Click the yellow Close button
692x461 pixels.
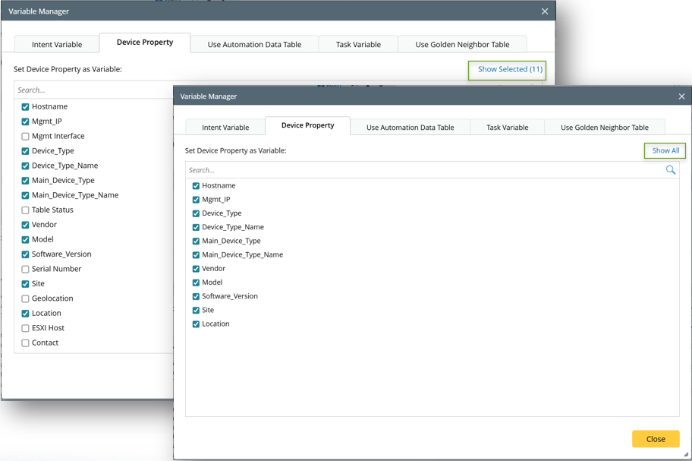tap(656, 439)
